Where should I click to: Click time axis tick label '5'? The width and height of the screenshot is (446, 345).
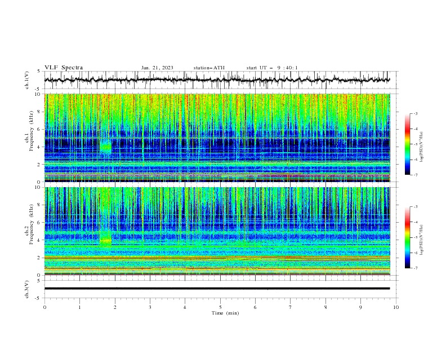[x=220, y=307]
